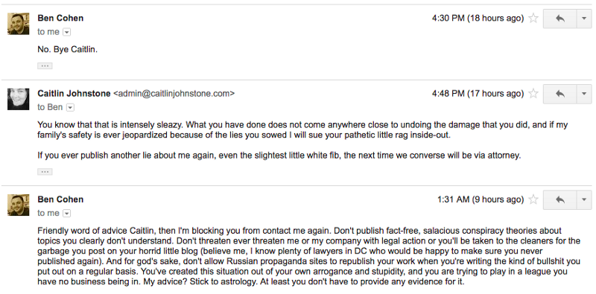Screen dimensions: 596x294
Task: Expand trimmed content under 'No. Bye Caitlin.'
Action: (45, 65)
